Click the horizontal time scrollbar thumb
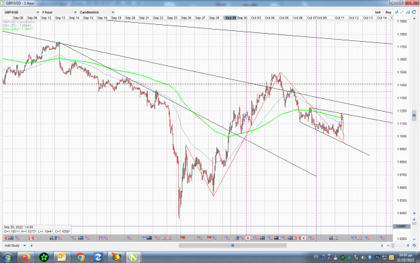Image resolution: width=420 pixels, height=263 pixels. (x=233, y=246)
